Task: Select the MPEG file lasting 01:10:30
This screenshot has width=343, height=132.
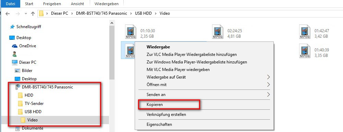Action: [x=131, y=32]
